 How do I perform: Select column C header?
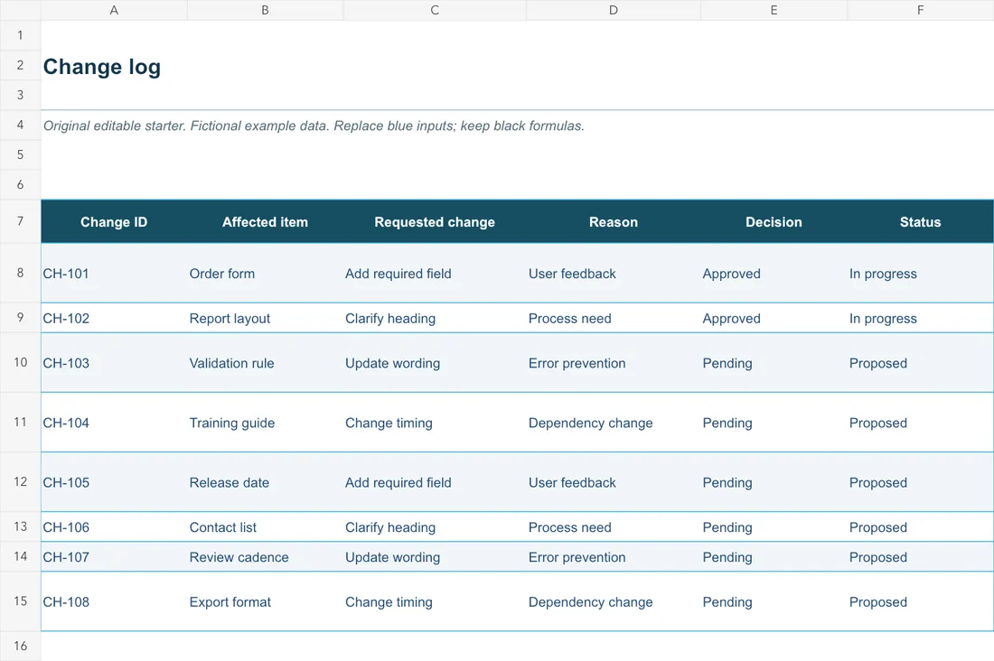coord(435,10)
